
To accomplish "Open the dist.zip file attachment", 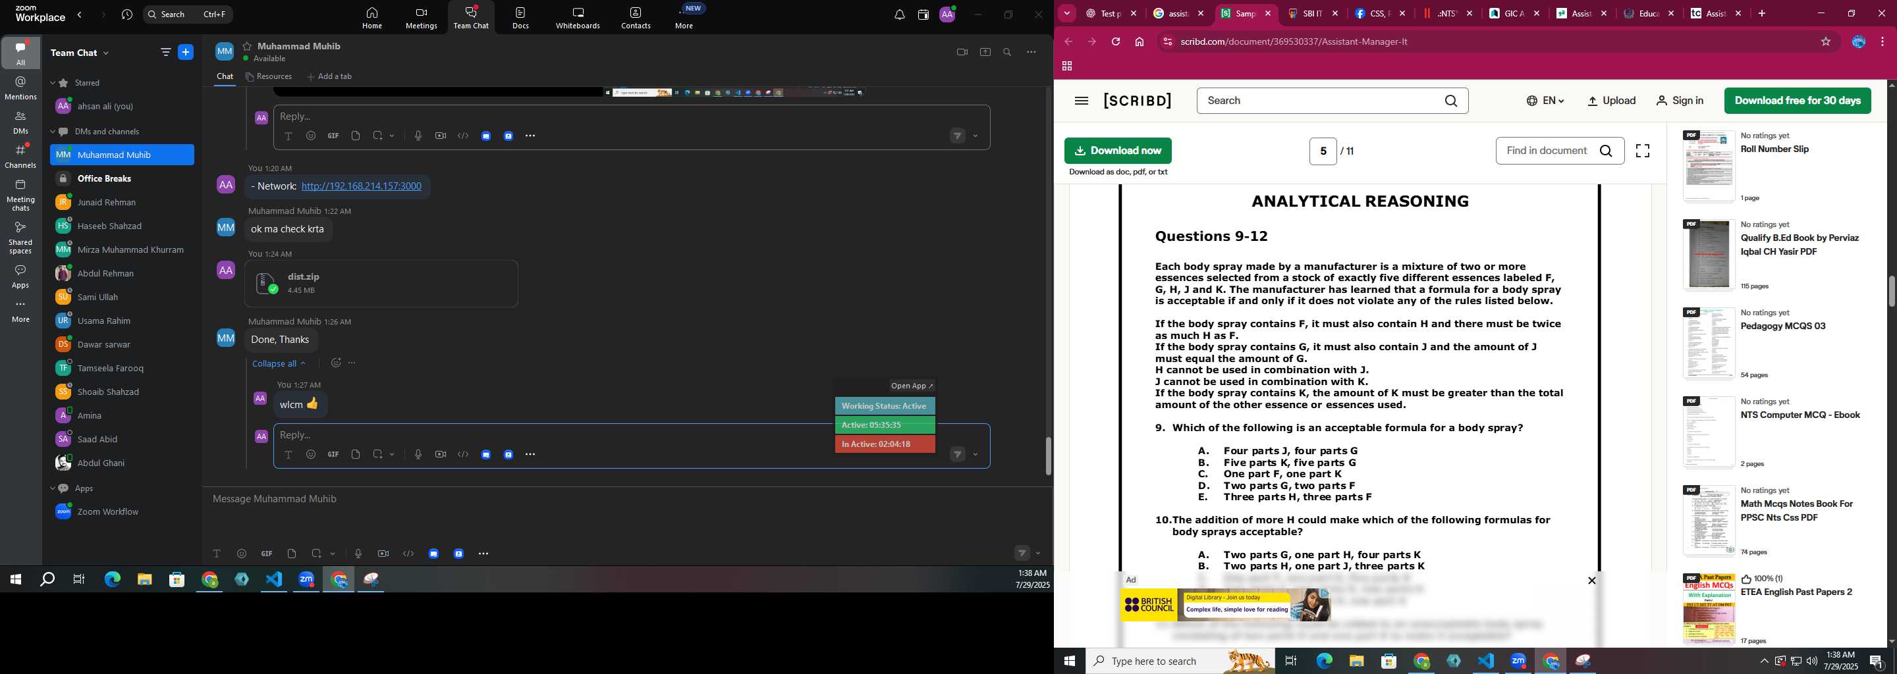I will [x=381, y=284].
